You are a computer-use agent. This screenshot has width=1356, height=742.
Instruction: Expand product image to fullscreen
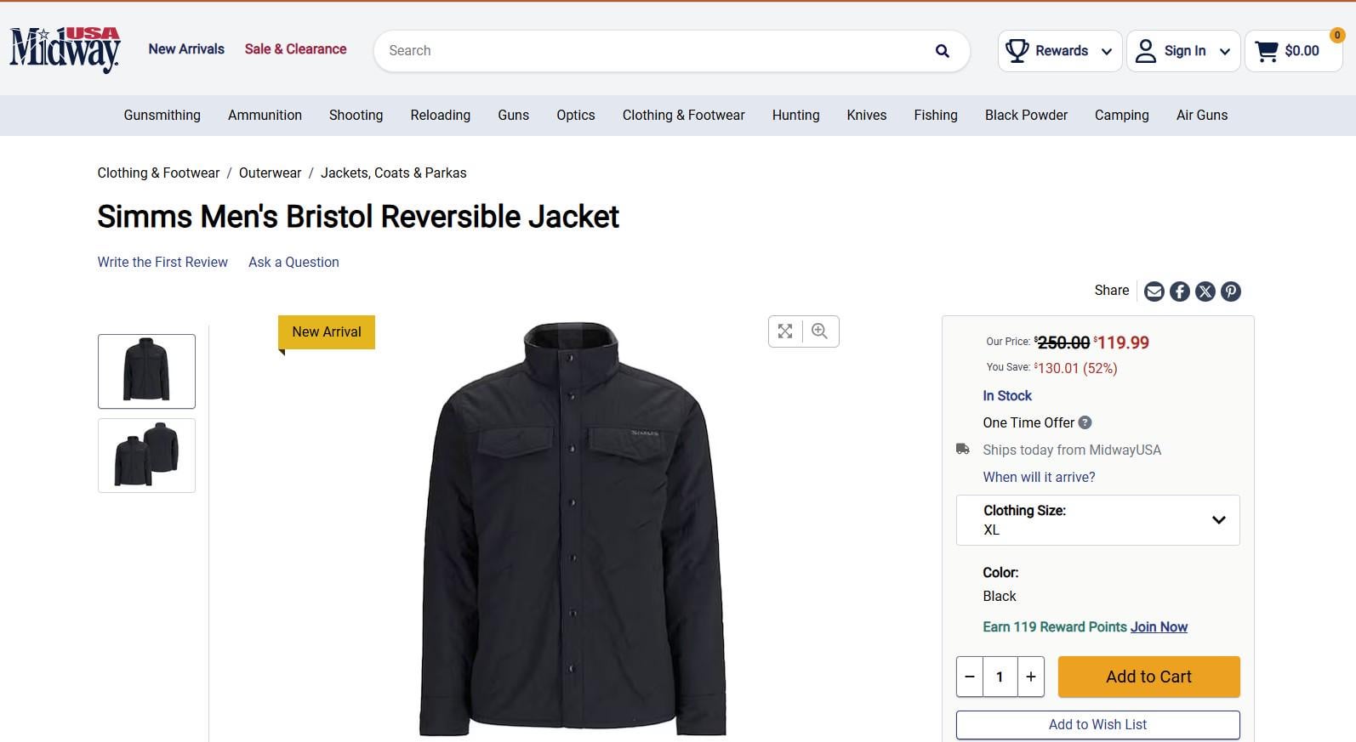pyautogui.click(x=785, y=331)
